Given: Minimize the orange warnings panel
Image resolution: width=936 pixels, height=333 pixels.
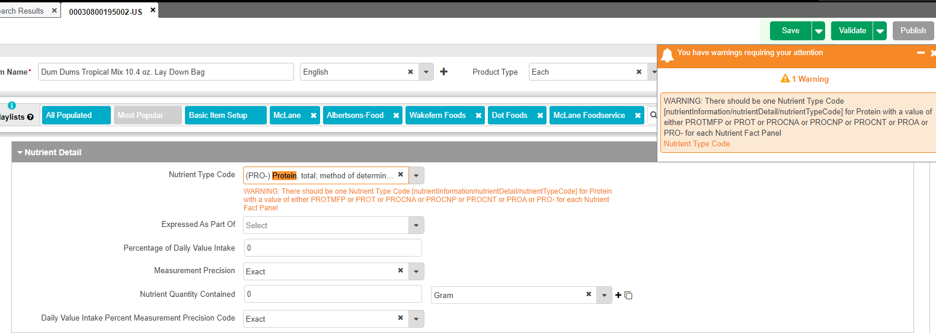Looking at the screenshot, I should point(920,53).
